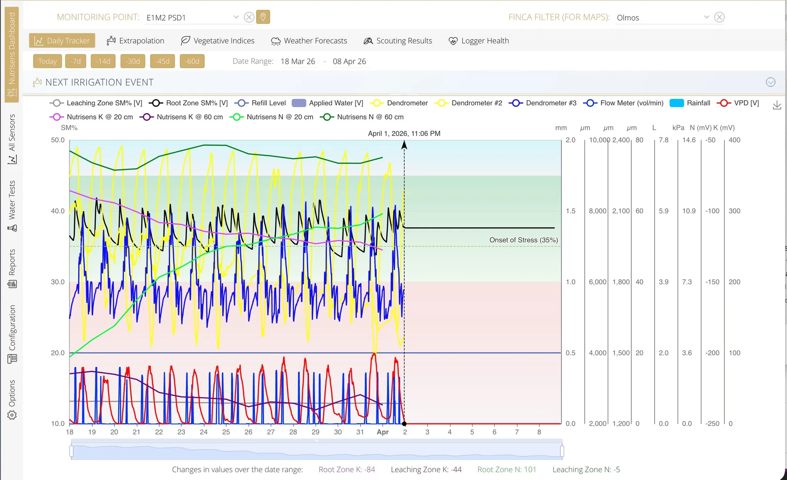
Task: Clear the monitoring point selection
Action: coord(249,17)
